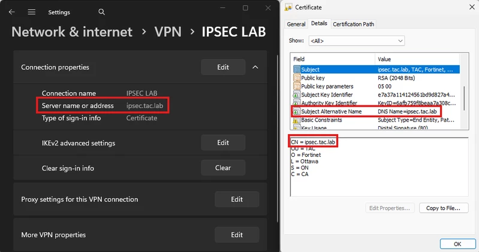Sort by the Value column header

point(417,59)
